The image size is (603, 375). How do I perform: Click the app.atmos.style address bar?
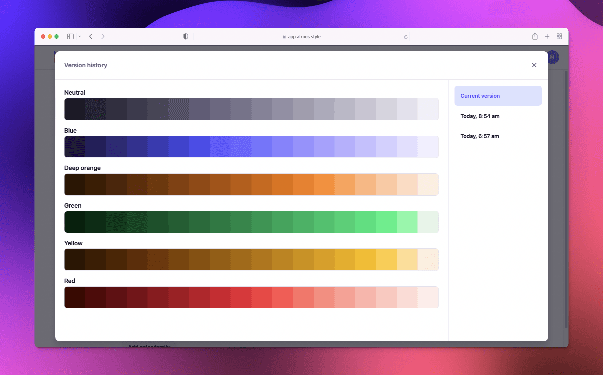coord(301,36)
